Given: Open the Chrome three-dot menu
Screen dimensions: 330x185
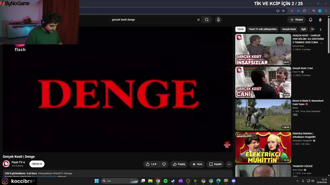Looking at the screenshot, I should pyautogui.click(x=326, y=11).
